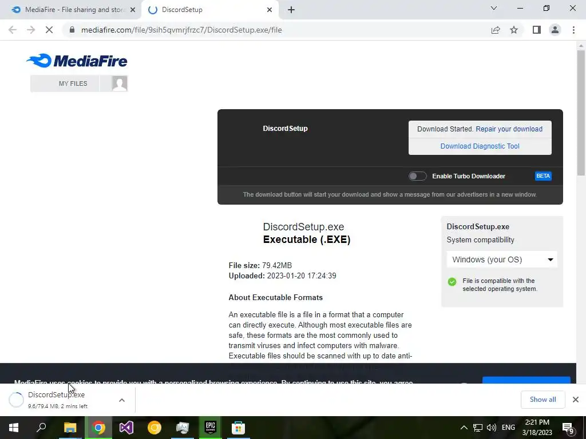Click Download Diagnostic Tool link
The height and width of the screenshot is (439, 586).
click(480, 146)
